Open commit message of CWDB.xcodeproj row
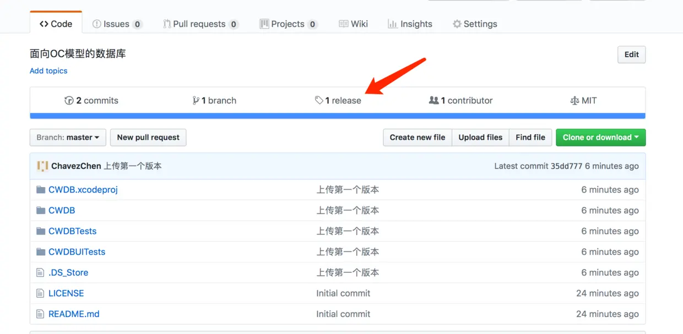Image resolution: width=683 pixels, height=334 pixels. point(348,190)
